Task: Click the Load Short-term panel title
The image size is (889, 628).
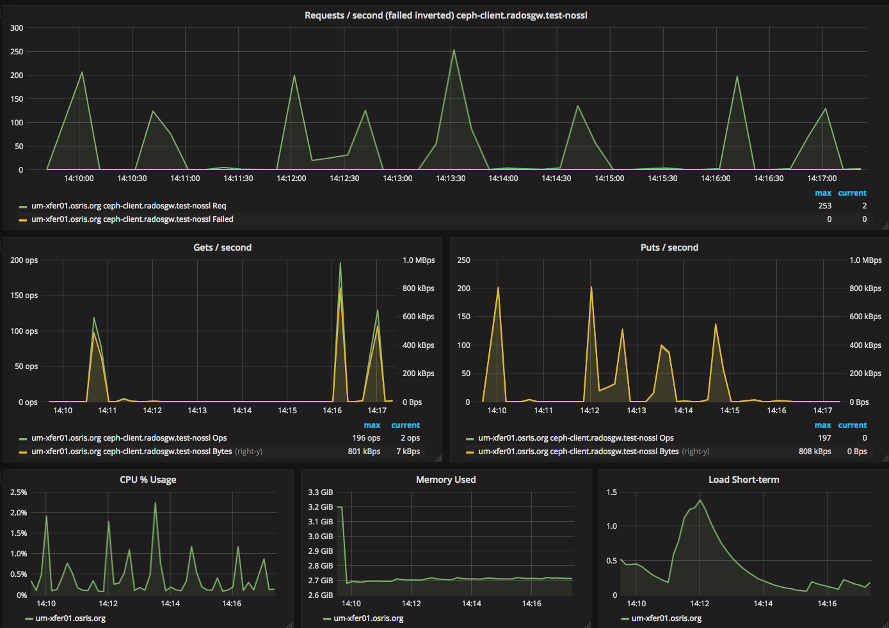Action: tap(743, 480)
